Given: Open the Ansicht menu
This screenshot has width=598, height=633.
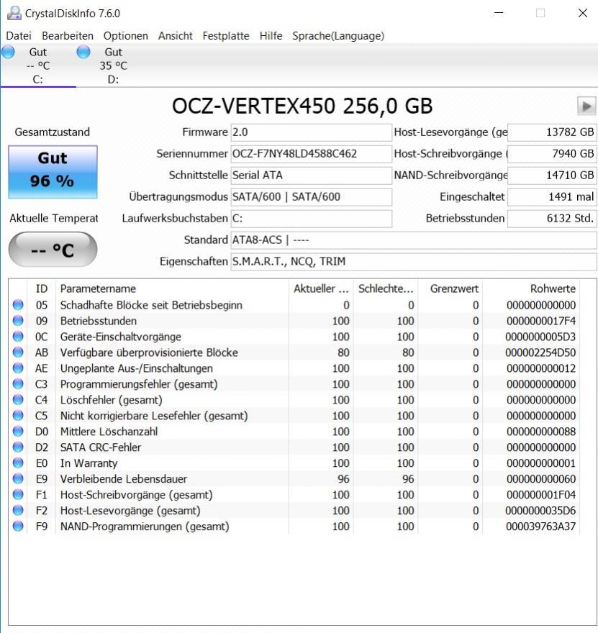Looking at the screenshot, I should coord(176,36).
